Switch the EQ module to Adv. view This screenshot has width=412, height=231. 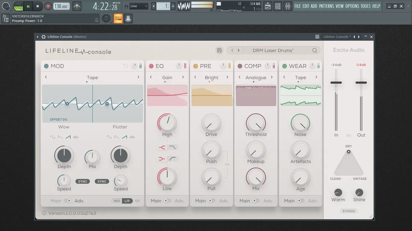[x=180, y=201]
